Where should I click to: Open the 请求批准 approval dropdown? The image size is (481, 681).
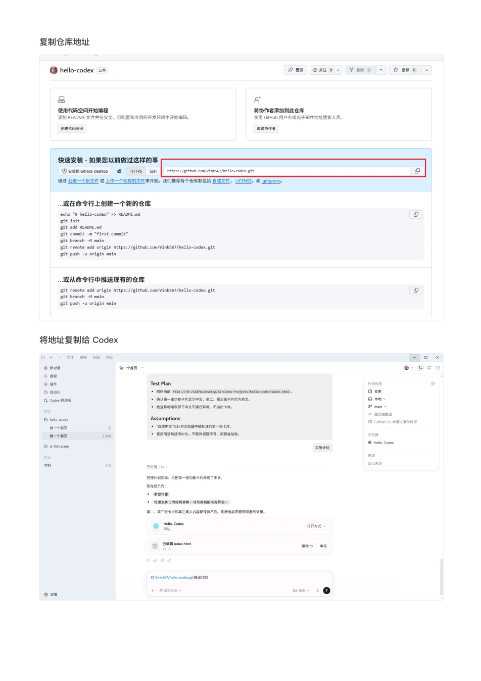tap(170, 591)
